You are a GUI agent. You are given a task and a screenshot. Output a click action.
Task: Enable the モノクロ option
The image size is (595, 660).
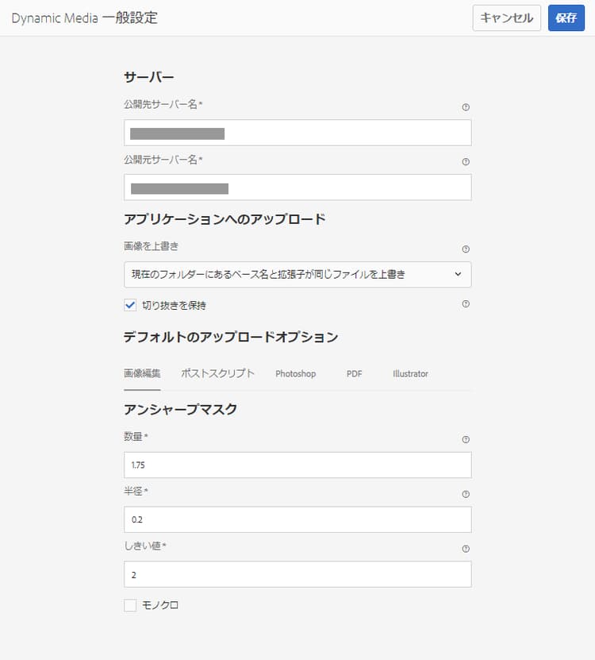click(129, 604)
